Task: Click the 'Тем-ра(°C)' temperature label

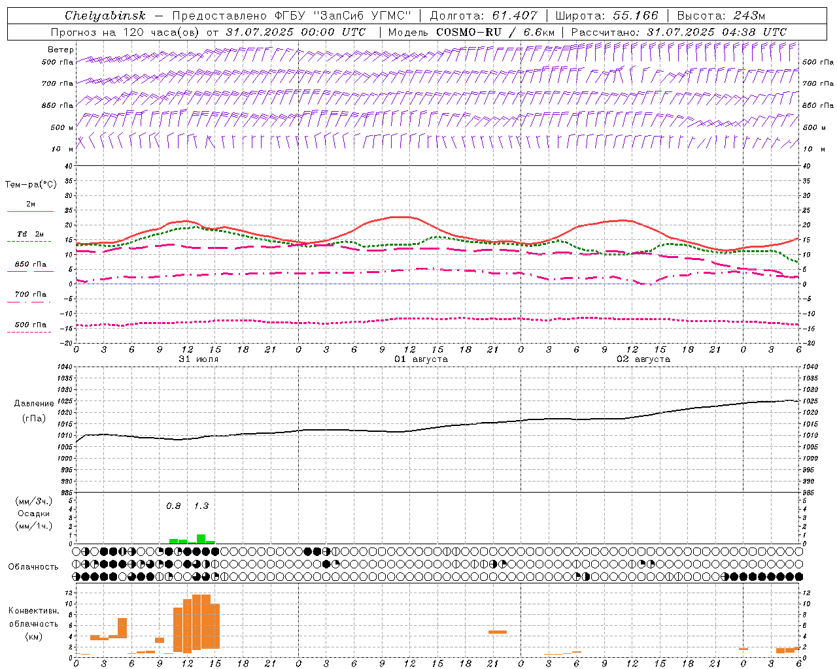Action: pos(31,185)
